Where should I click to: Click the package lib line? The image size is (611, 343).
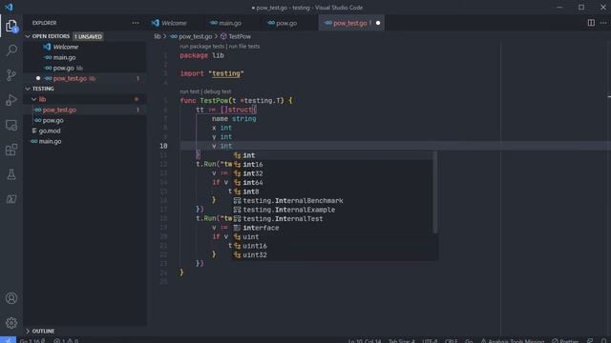tap(201, 55)
